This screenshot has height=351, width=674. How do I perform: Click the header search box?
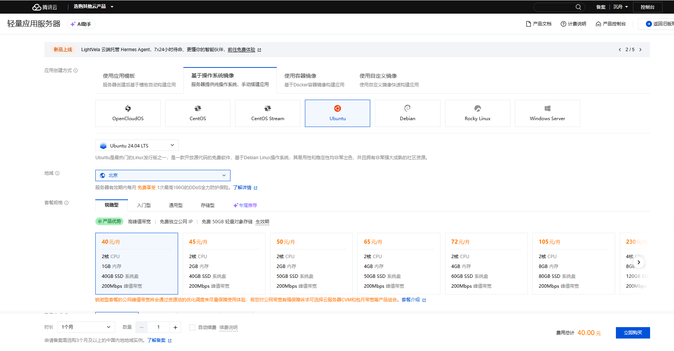point(559,7)
